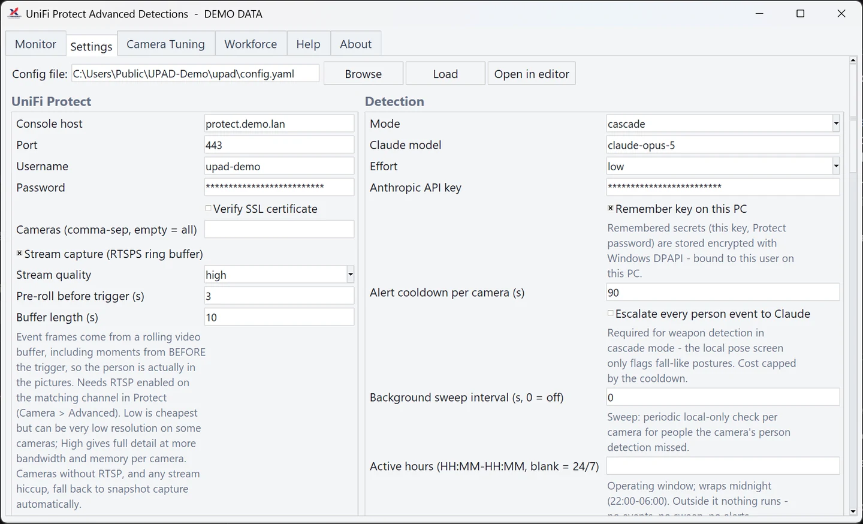863x524 pixels.
Task: Click the Active hours input field
Action: (x=723, y=466)
